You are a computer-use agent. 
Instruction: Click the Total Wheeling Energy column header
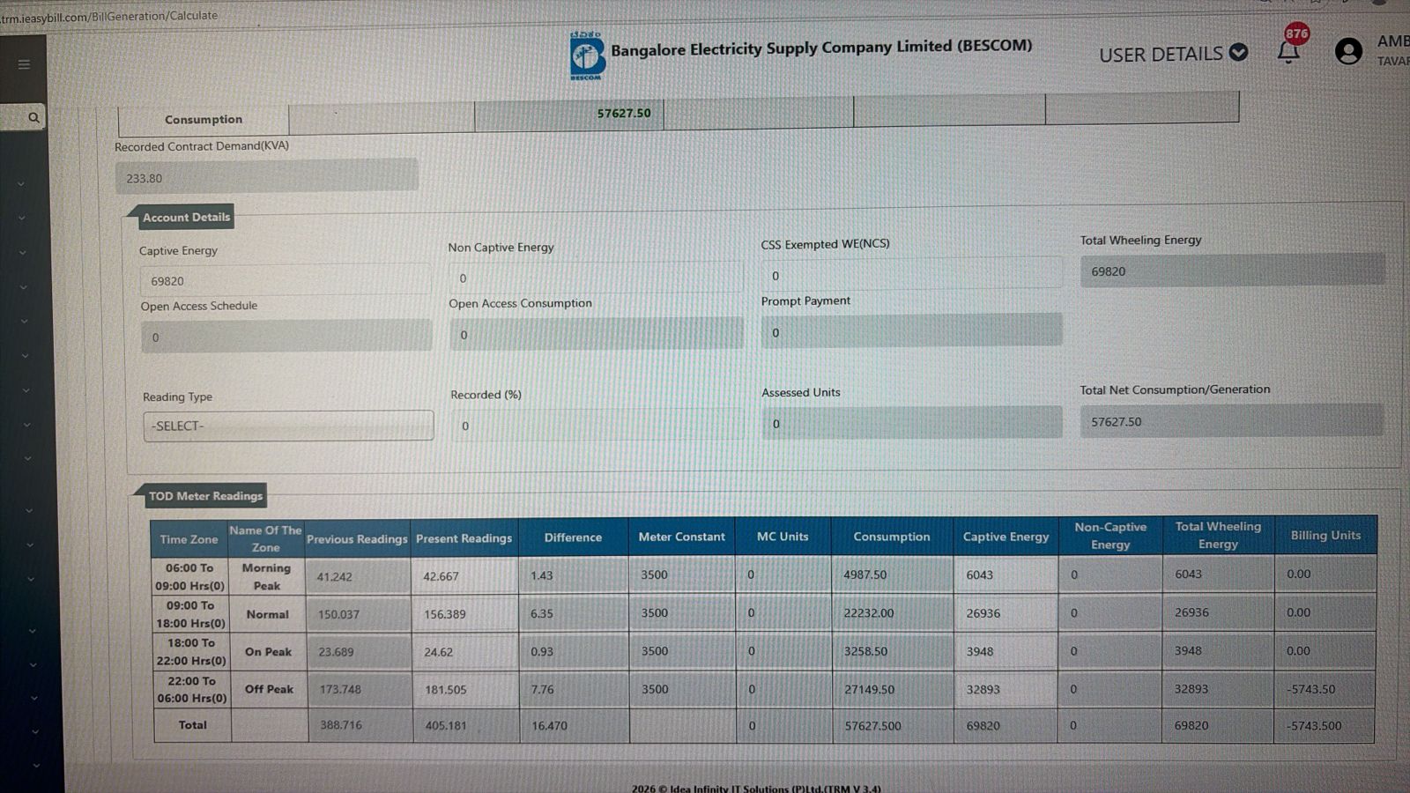point(1218,535)
